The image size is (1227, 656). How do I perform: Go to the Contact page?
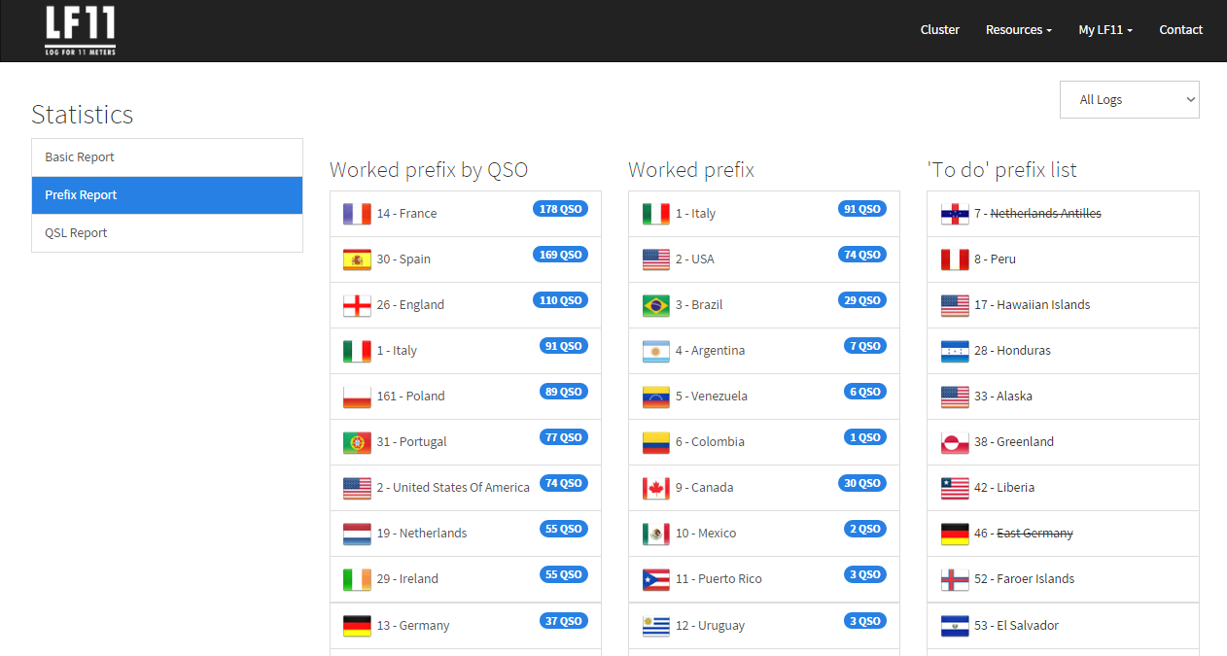click(1180, 30)
